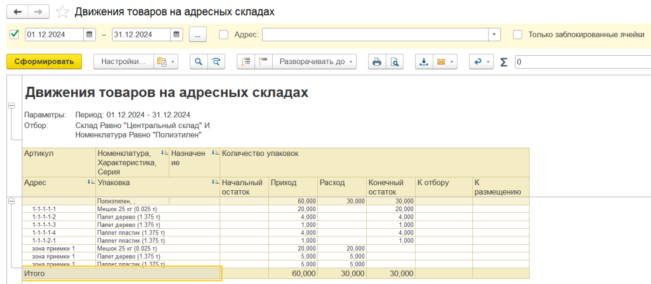Viewport: 651px width, 284px height.
Task: Sort by Номенклатура column sort icon
Action: pyautogui.click(x=166, y=153)
